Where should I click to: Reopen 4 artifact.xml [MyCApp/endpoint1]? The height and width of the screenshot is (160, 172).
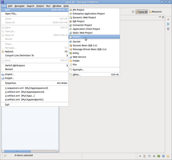coord(35,100)
